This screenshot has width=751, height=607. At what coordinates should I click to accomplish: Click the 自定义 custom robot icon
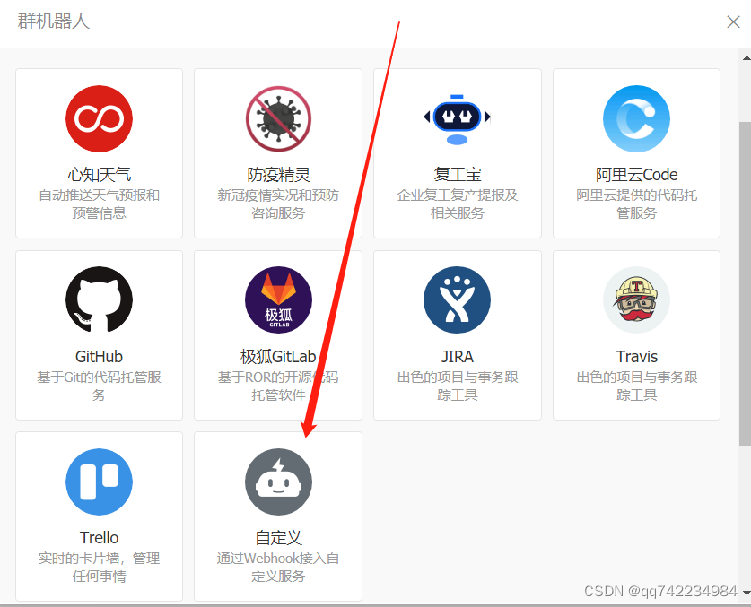pyautogui.click(x=278, y=481)
